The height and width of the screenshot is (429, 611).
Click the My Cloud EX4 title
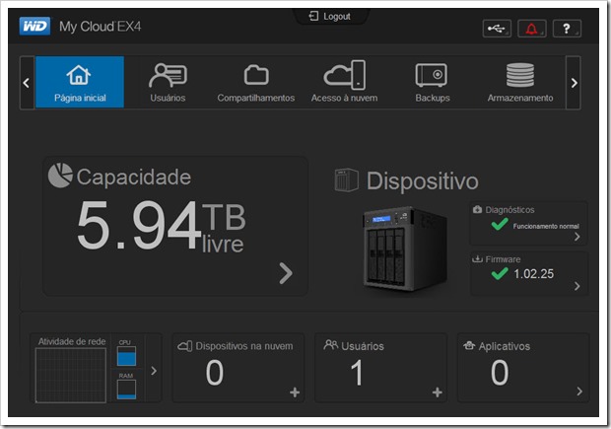[x=101, y=27]
